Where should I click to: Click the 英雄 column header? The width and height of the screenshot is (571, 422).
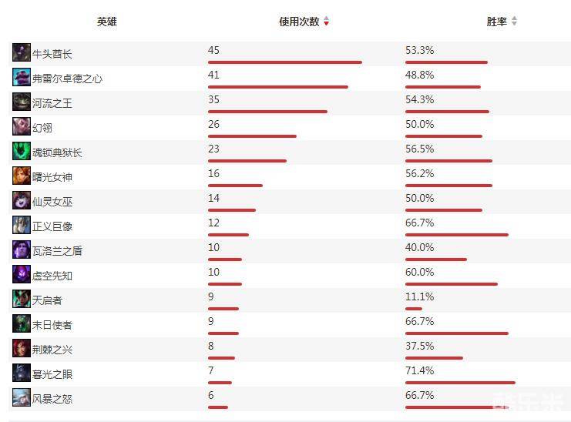pyautogui.click(x=107, y=22)
